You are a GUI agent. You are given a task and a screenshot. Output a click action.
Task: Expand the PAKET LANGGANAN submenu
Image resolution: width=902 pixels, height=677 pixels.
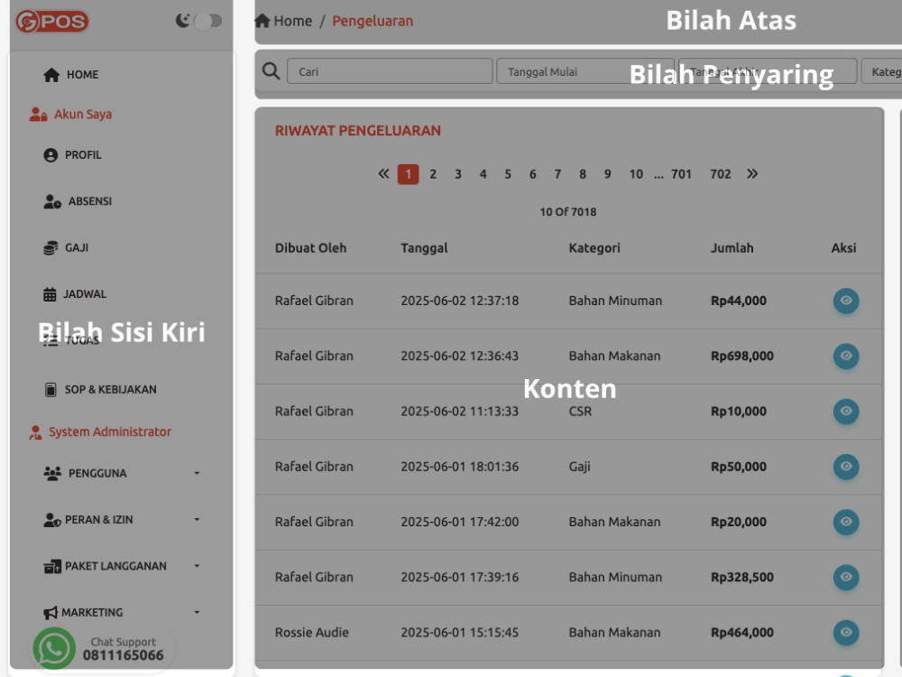[x=197, y=567]
